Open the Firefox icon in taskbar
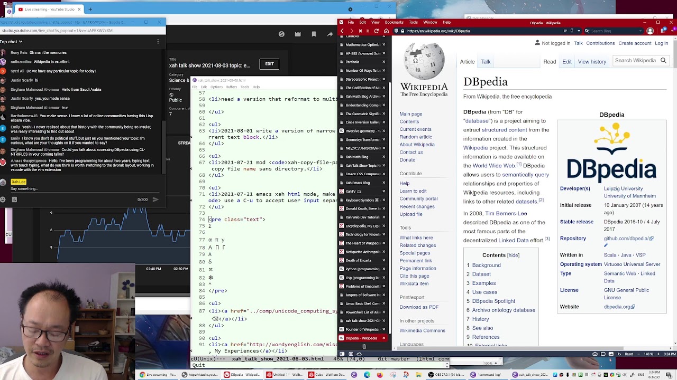 [380, 375]
